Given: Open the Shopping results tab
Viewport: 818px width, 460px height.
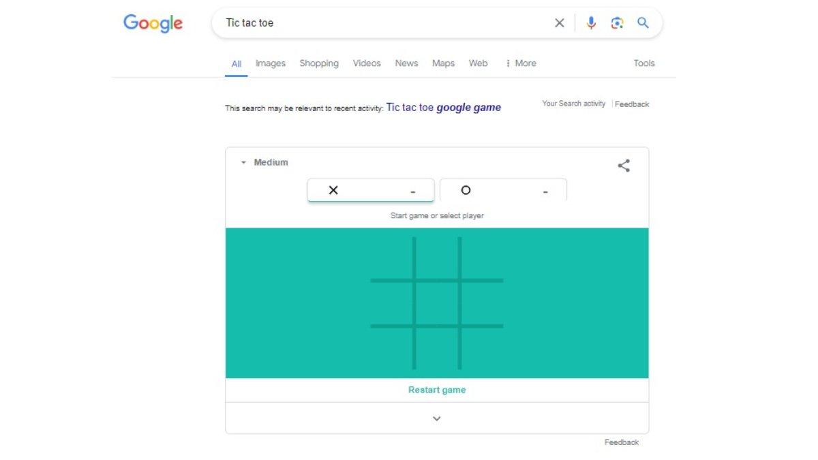Looking at the screenshot, I should click(x=318, y=63).
